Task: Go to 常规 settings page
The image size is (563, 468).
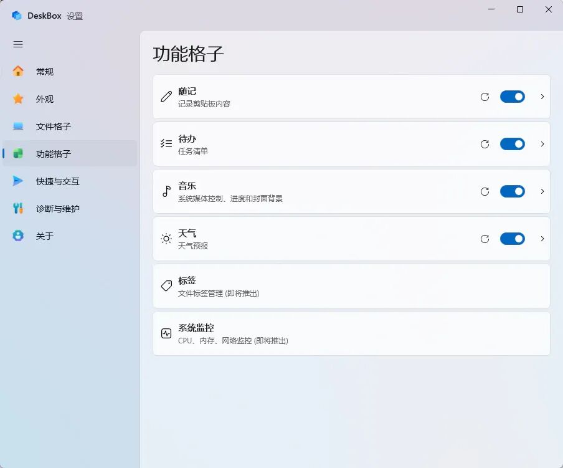Action: 70,72
